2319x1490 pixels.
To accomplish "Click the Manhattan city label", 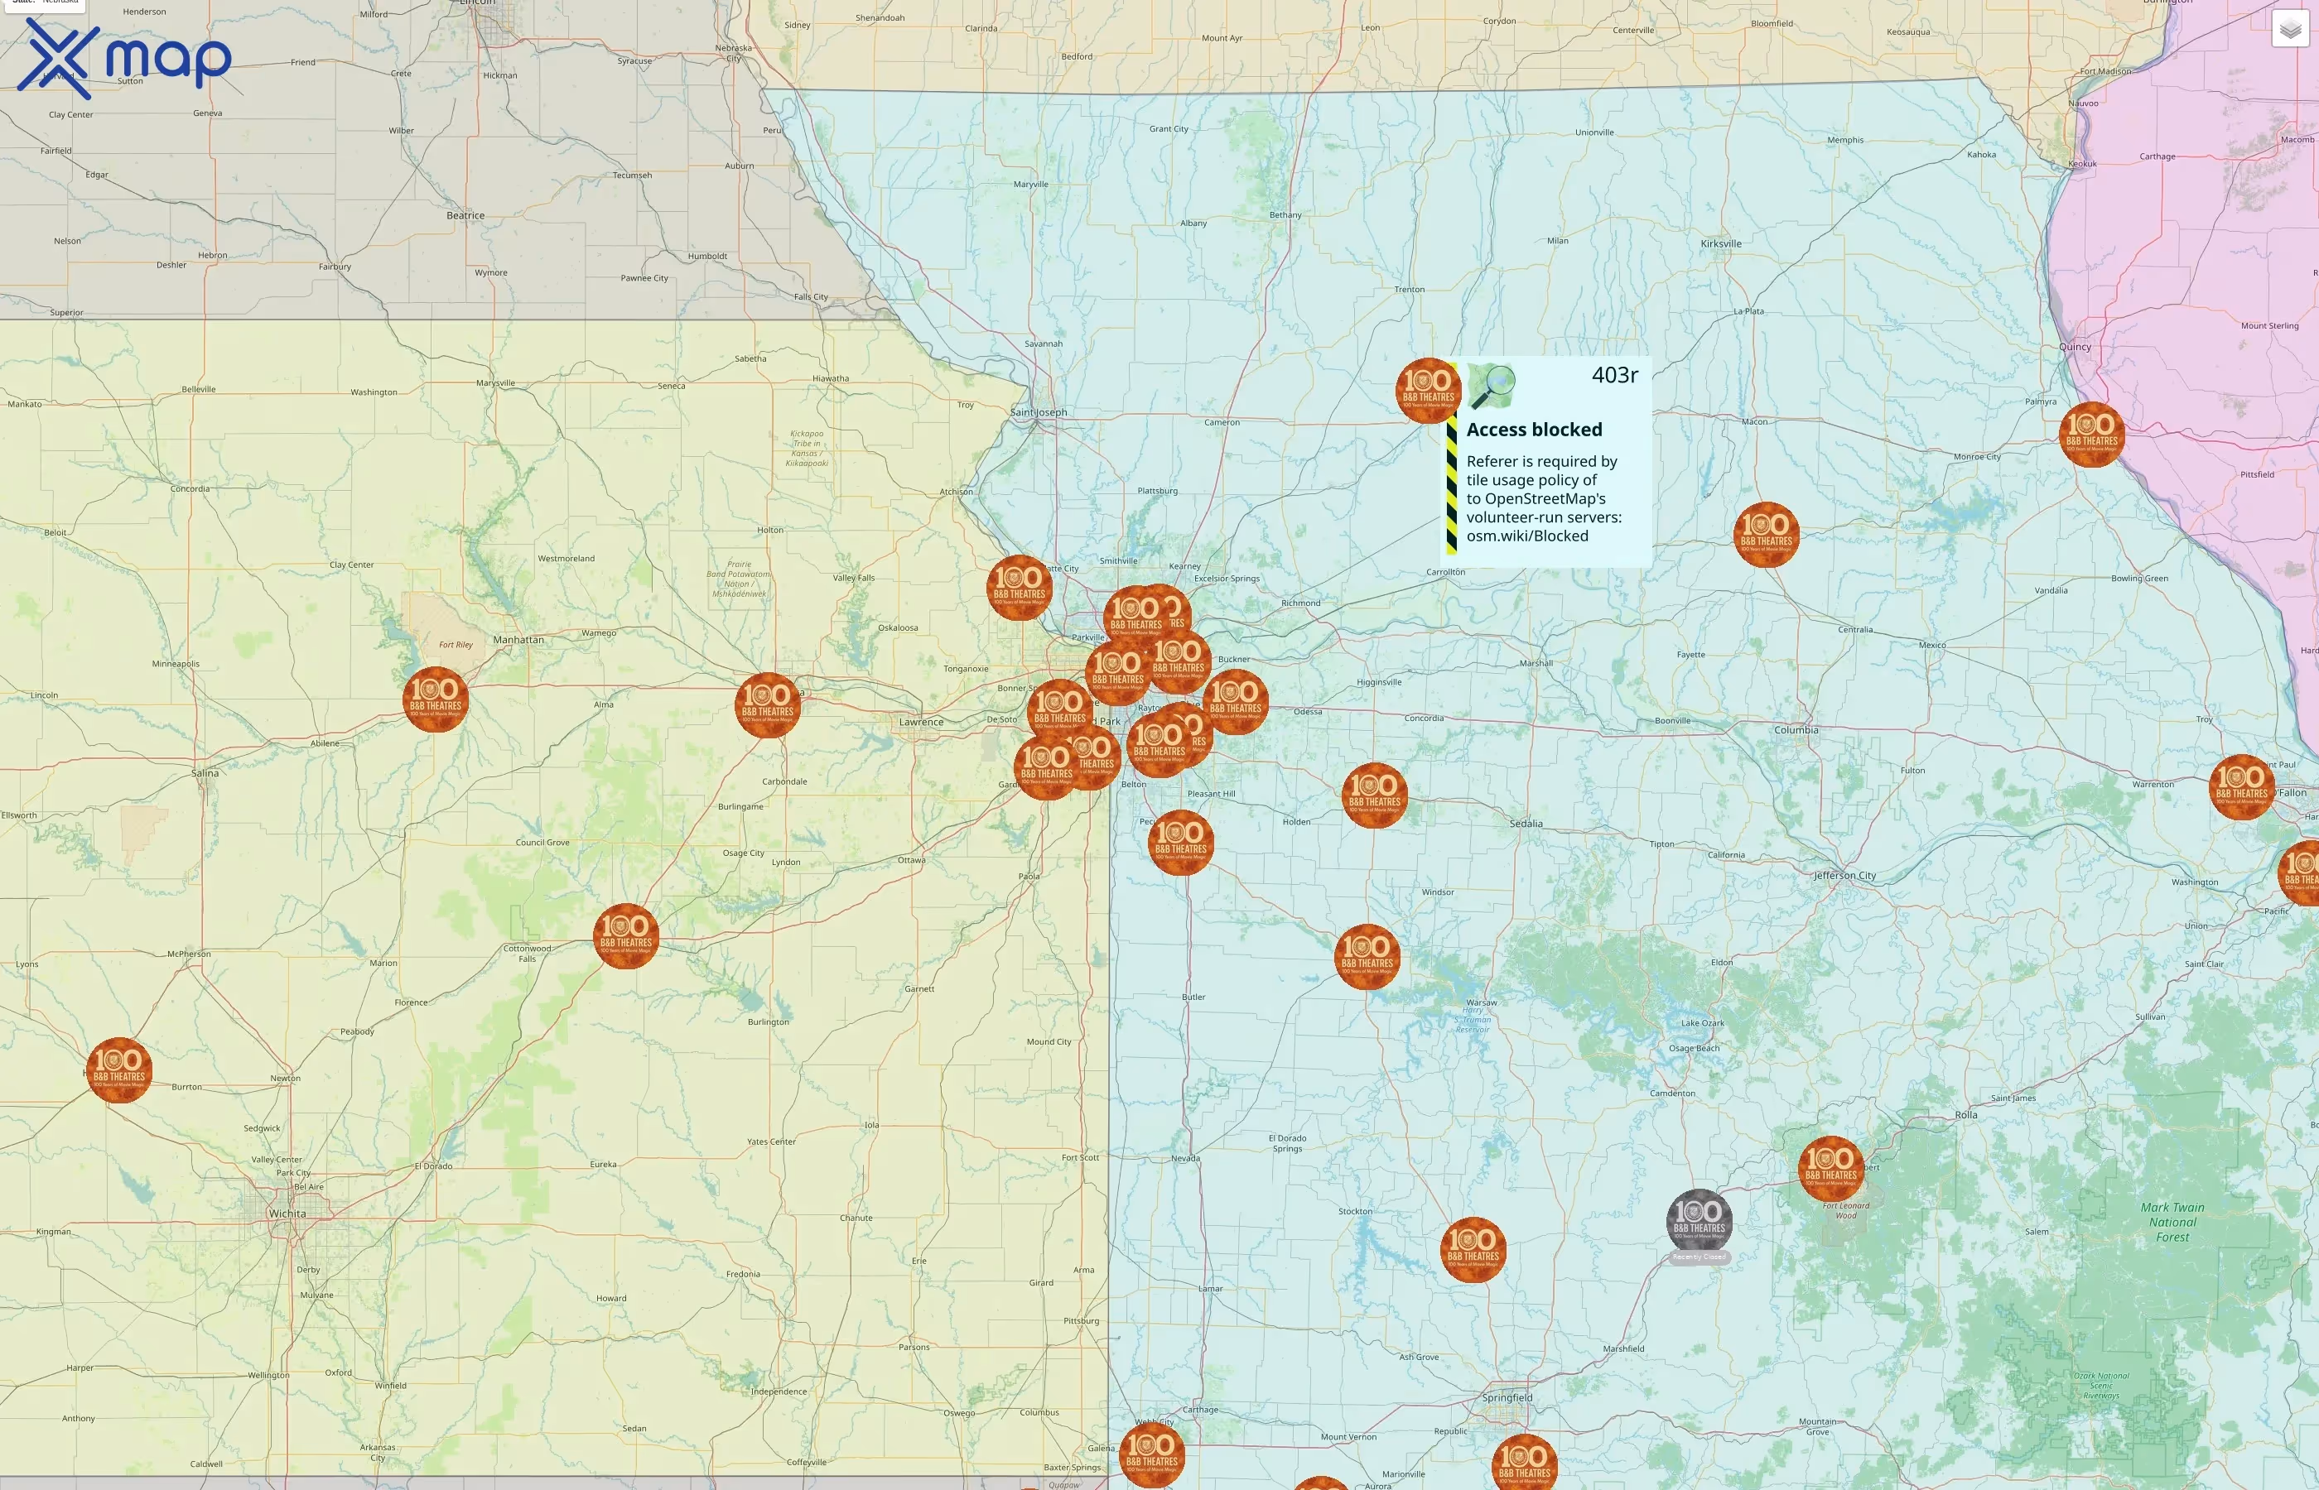I will tap(518, 640).
